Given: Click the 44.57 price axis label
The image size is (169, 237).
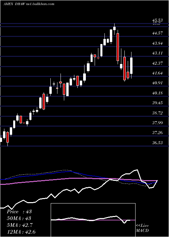Looking at the screenshot, I should click(x=158, y=33).
